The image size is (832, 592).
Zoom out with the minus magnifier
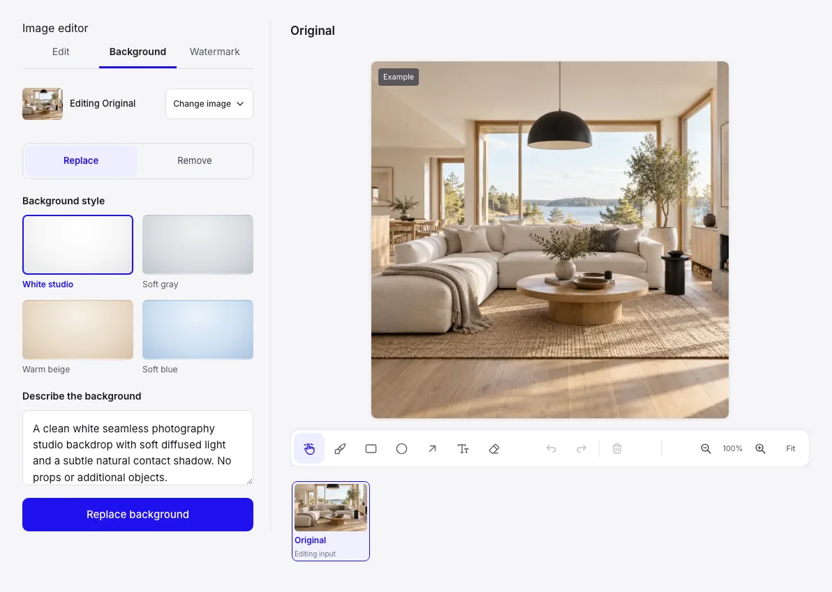tap(706, 449)
